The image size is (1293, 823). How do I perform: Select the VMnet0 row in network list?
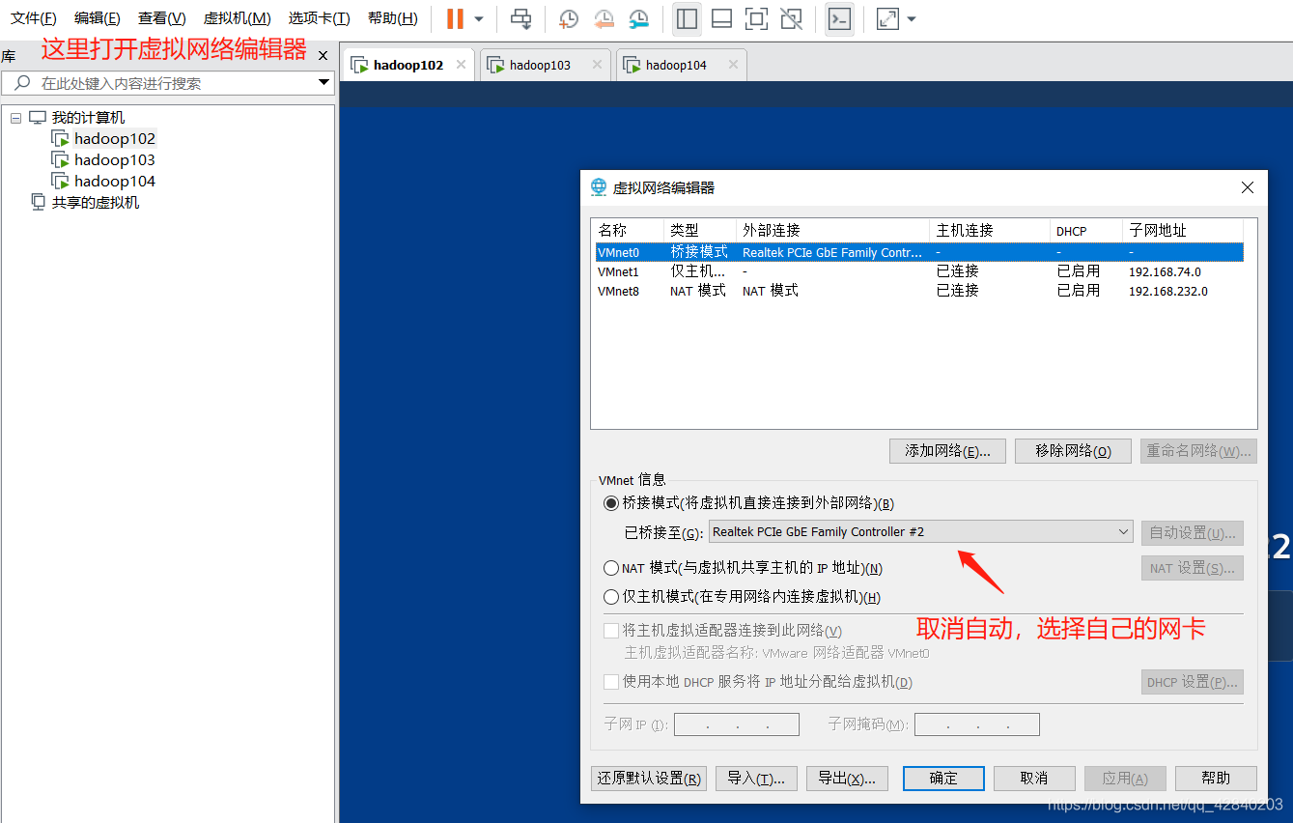[919, 252]
